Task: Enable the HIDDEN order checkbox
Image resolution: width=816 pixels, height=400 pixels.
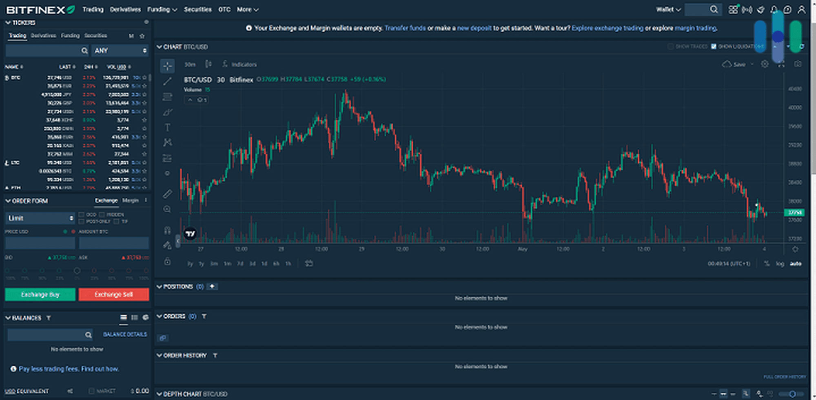Action: point(102,214)
